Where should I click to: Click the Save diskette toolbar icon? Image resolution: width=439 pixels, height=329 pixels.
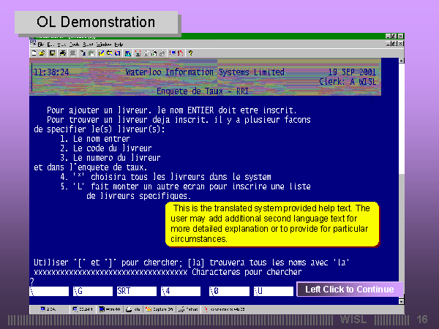click(51, 53)
